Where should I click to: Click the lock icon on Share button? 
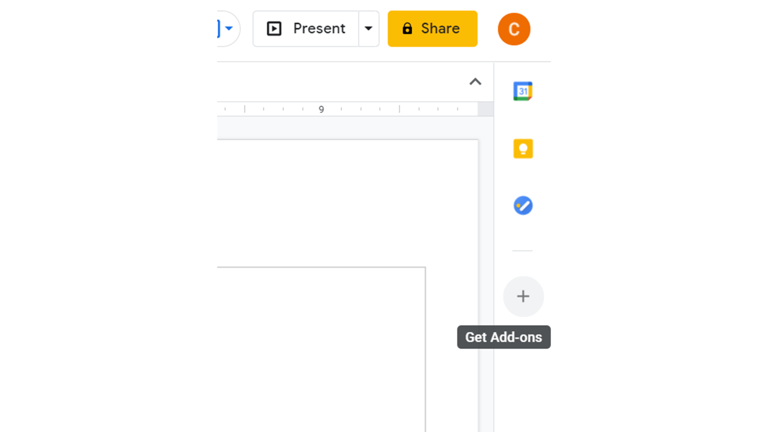(407, 29)
